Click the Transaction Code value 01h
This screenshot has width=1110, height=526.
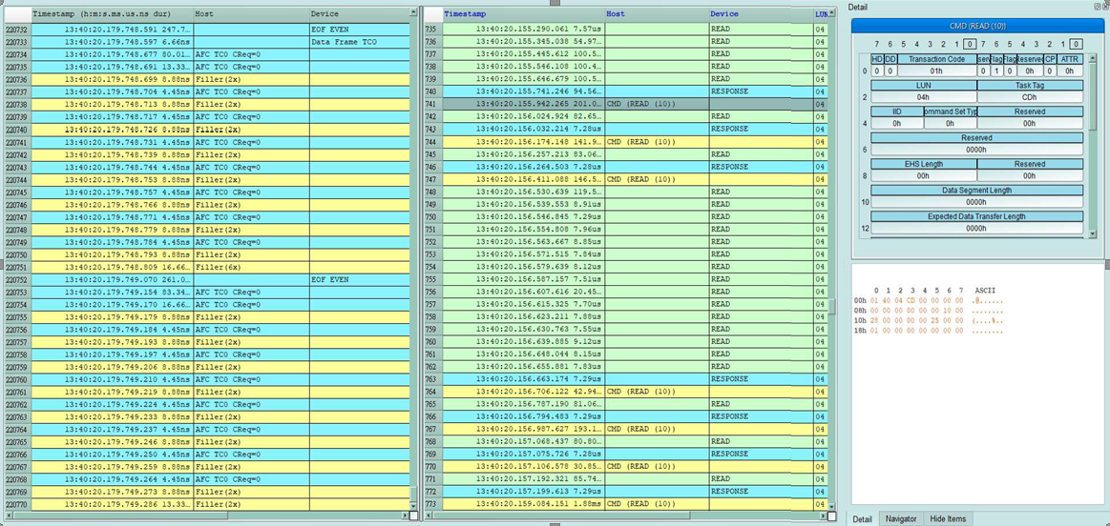tap(935, 71)
